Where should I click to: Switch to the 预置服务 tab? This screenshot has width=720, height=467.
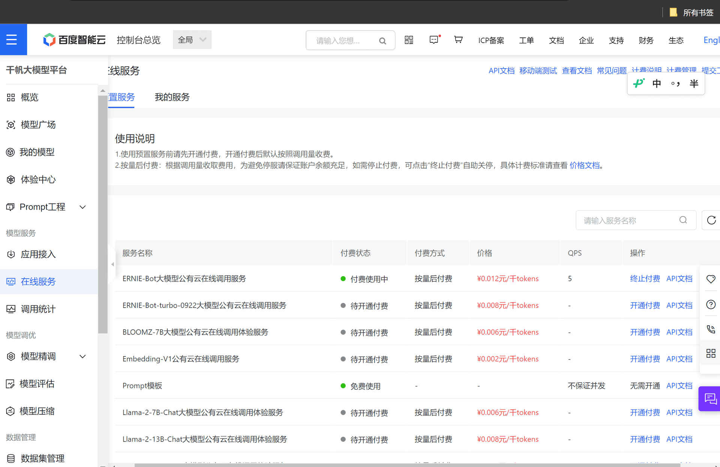121,97
